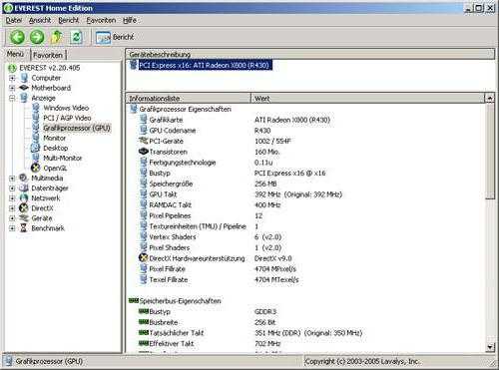Image resolution: width=499 pixels, height=370 pixels.
Task: Click the Geräte tree icon
Action: (x=24, y=218)
